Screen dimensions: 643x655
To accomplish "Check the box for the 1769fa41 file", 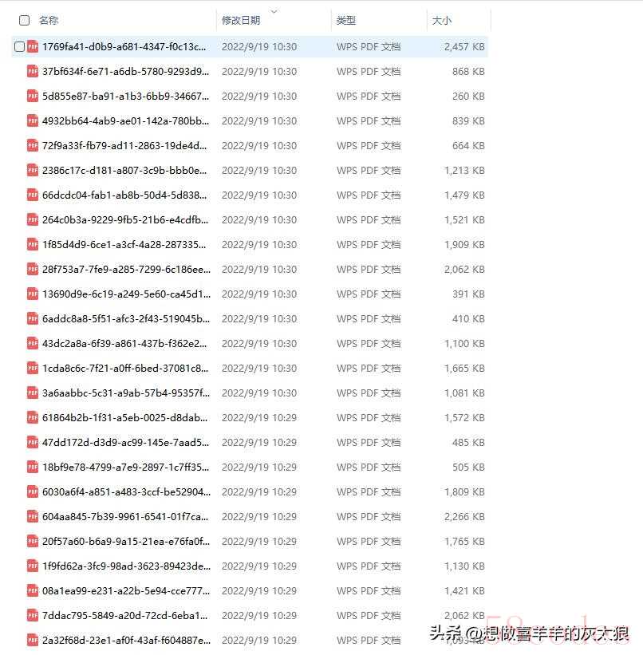I will pyautogui.click(x=19, y=46).
